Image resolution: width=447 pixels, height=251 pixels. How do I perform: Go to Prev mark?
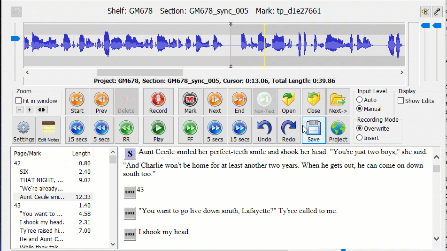(101, 102)
